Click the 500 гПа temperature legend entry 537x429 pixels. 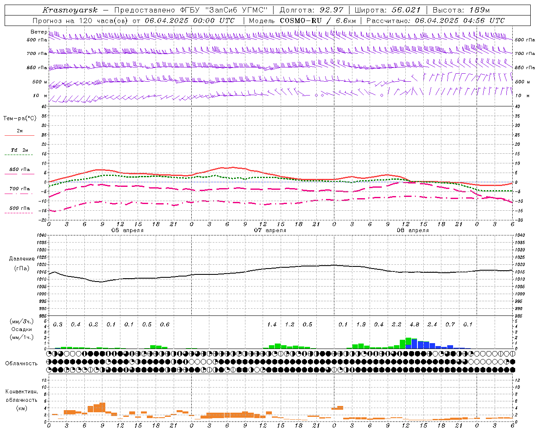pos(20,208)
